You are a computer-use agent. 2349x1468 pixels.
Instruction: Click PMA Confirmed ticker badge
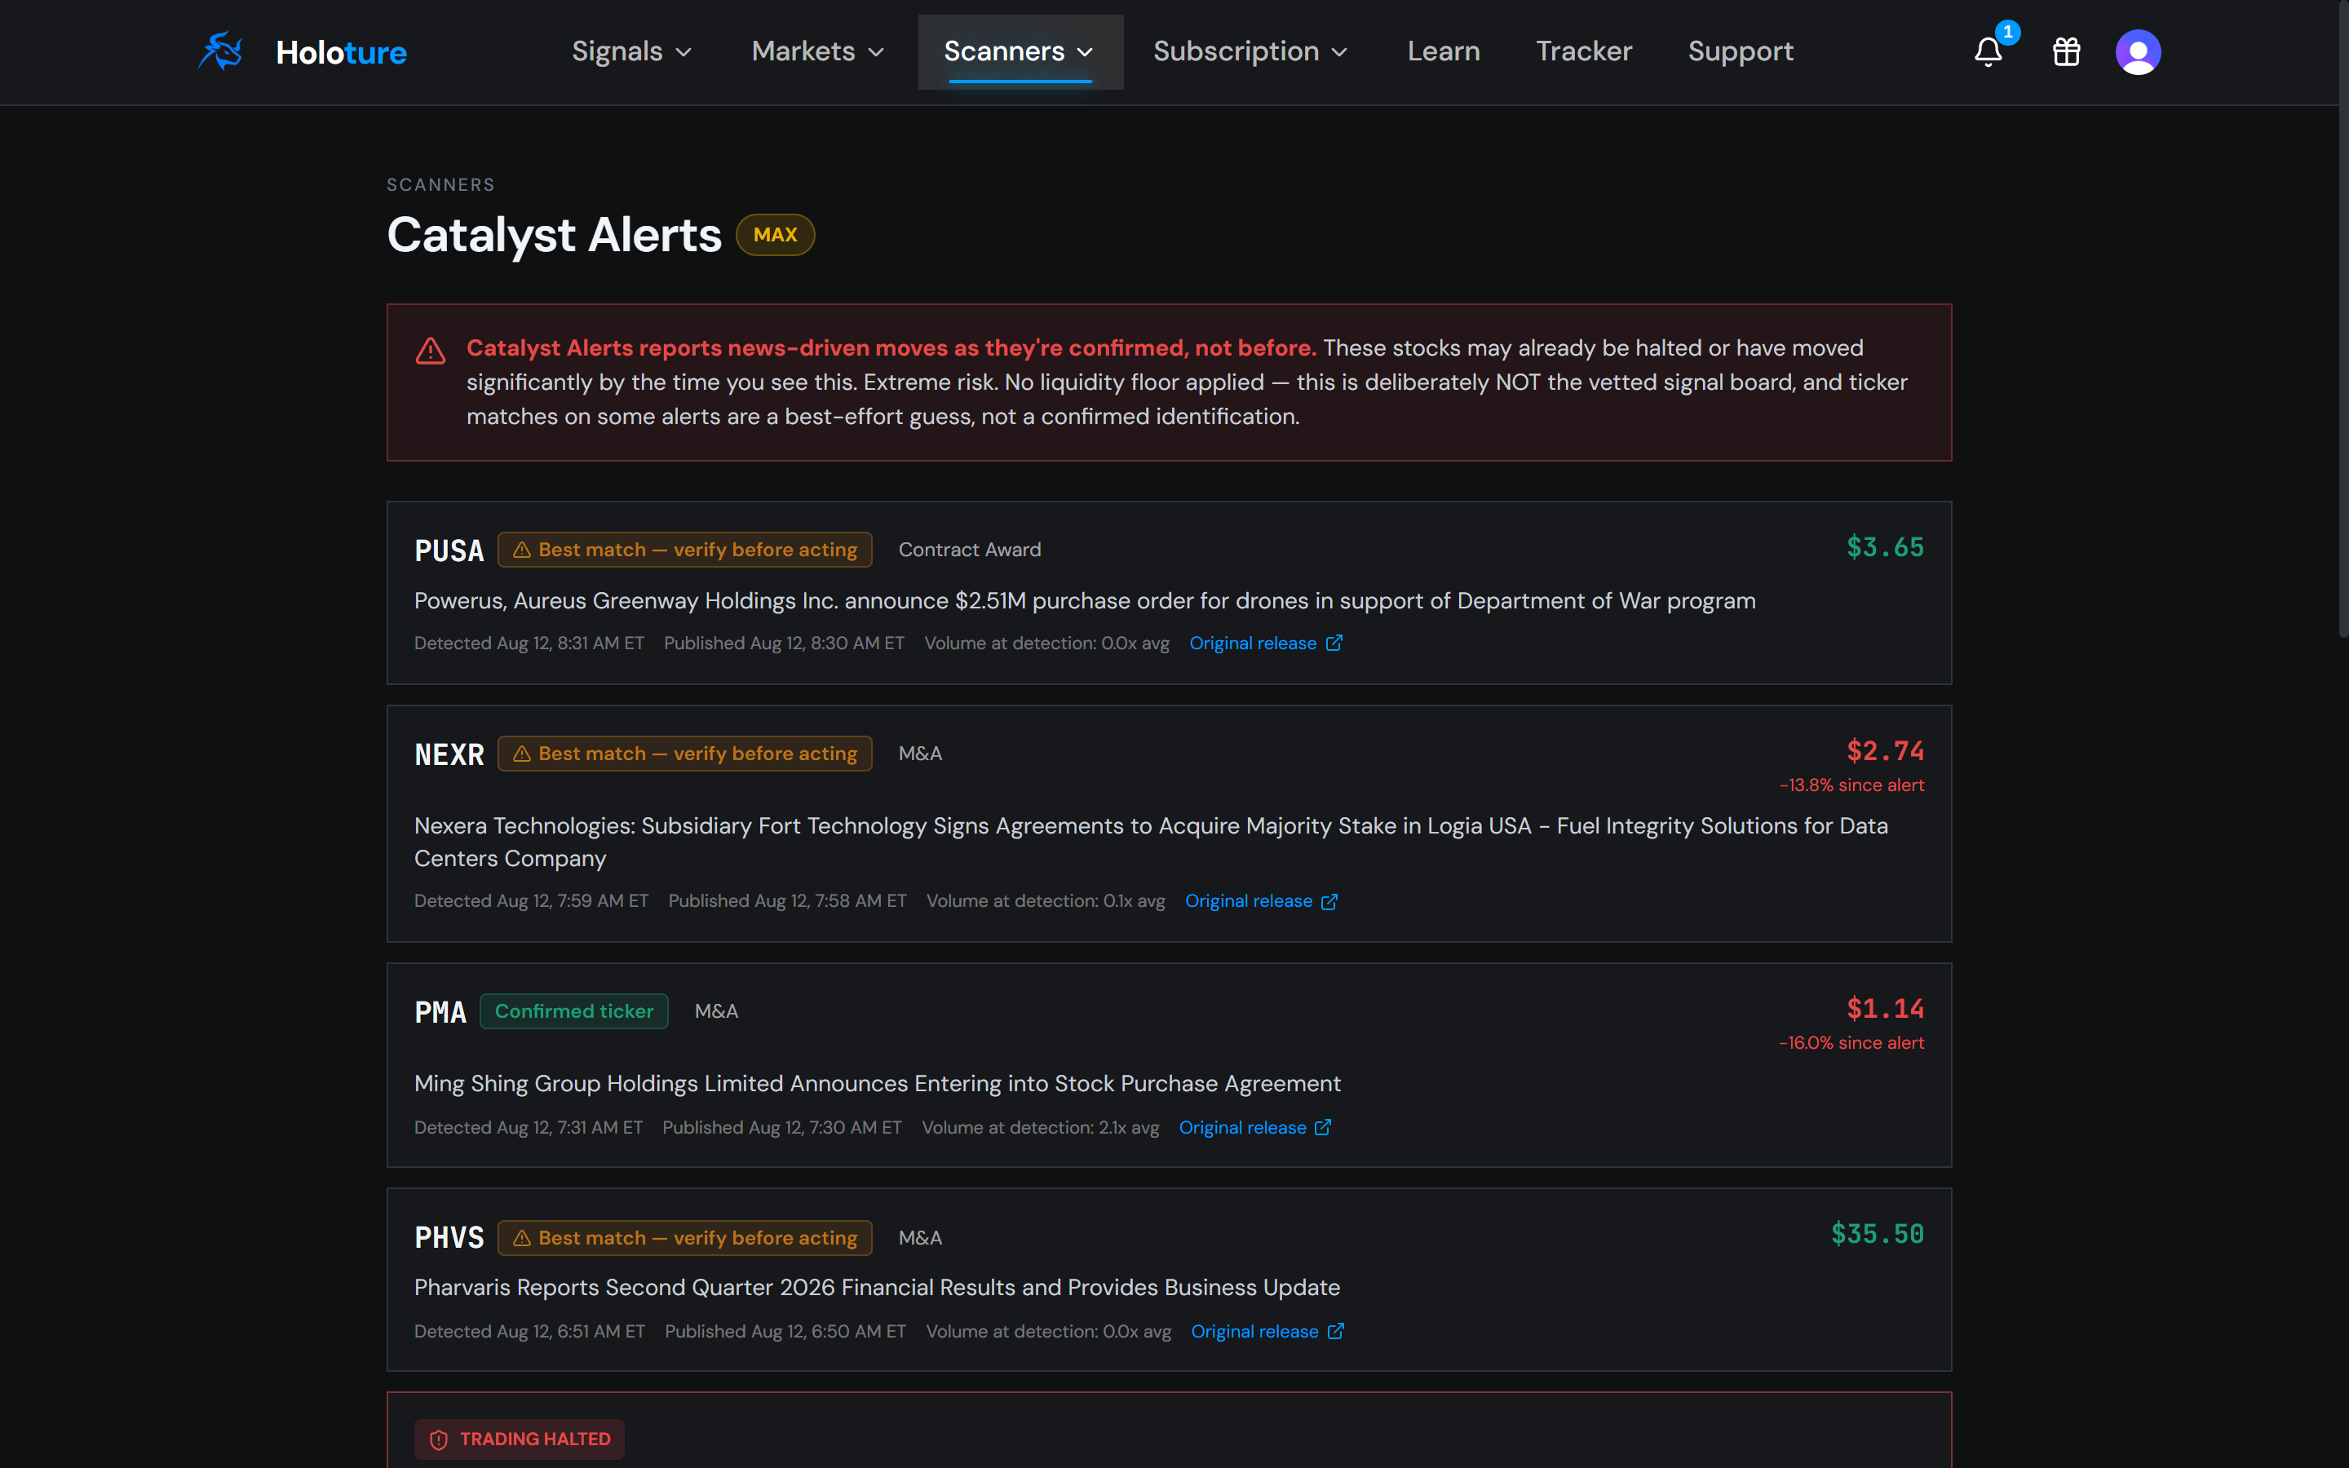coord(573,1010)
